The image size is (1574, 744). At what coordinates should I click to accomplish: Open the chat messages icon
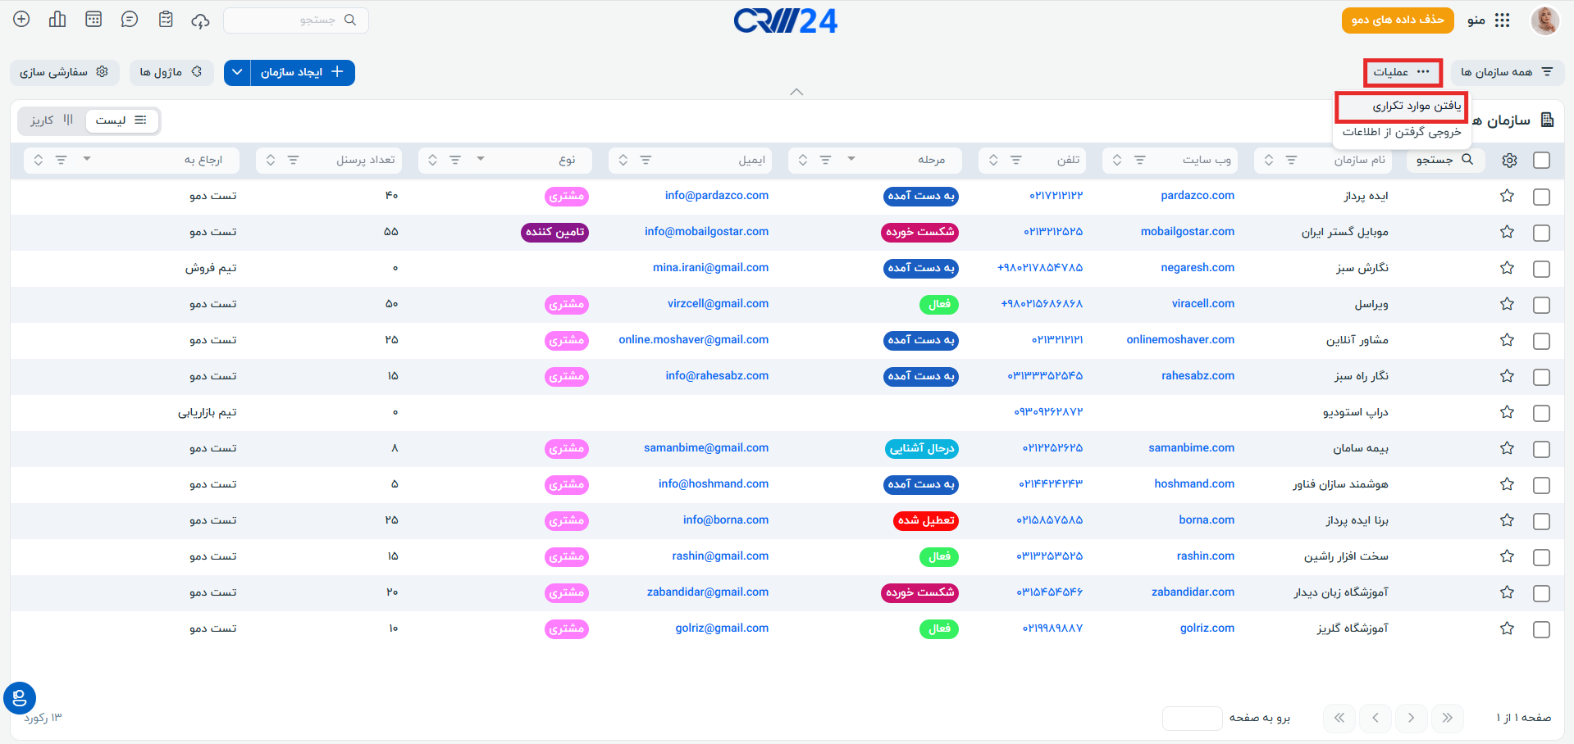(130, 20)
